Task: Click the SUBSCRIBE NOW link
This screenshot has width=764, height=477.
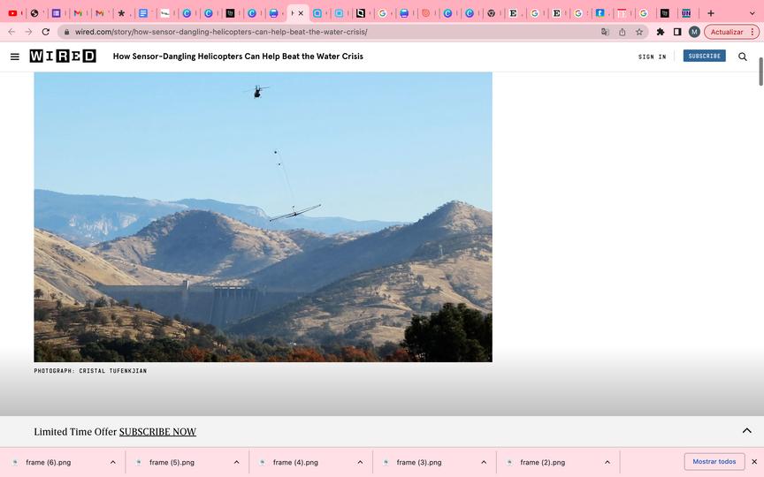Action: pyautogui.click(x=157, y=432)
